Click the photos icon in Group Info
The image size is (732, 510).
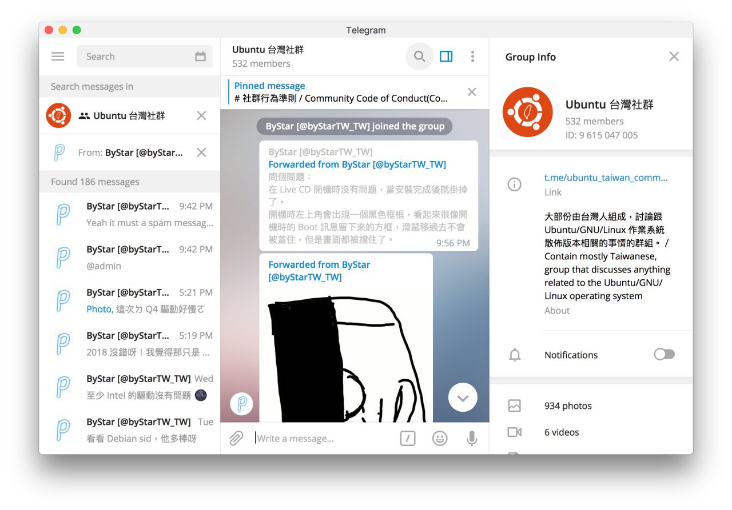coord(515,406)
